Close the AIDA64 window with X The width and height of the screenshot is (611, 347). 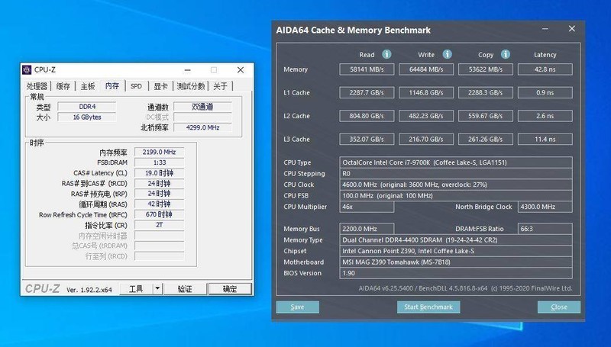click(x=571, y=29)
